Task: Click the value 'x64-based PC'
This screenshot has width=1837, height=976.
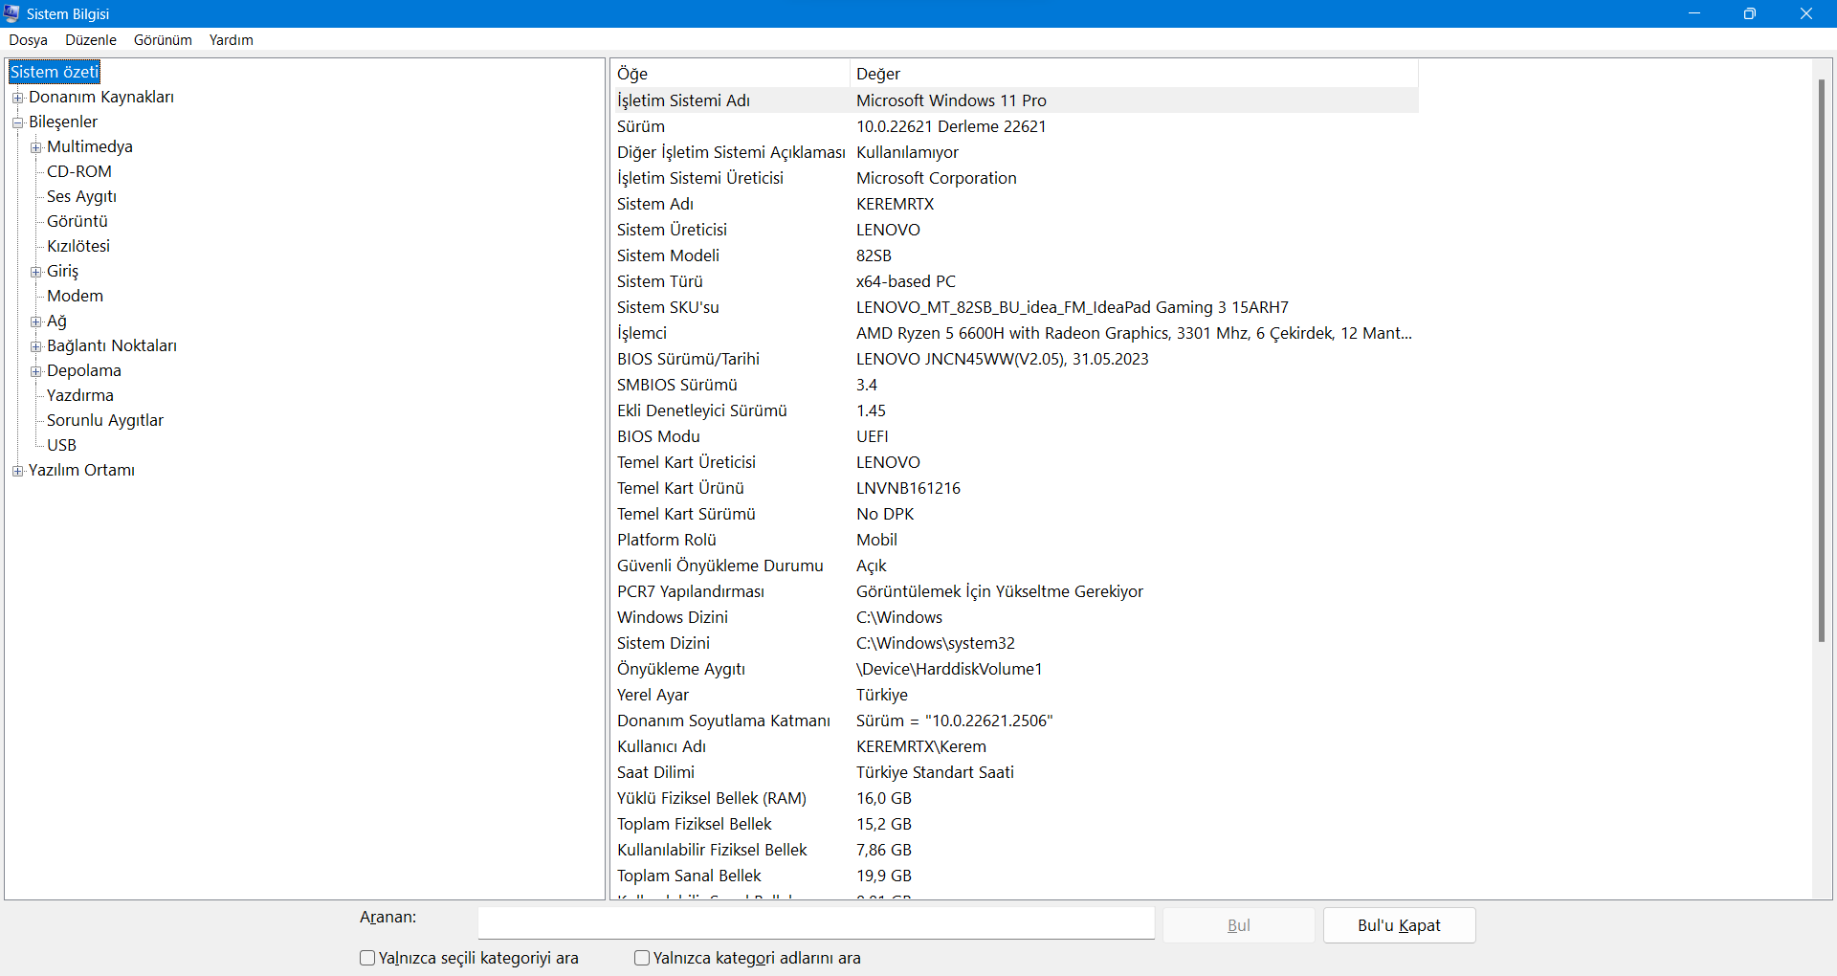Action: click(906, 281)
